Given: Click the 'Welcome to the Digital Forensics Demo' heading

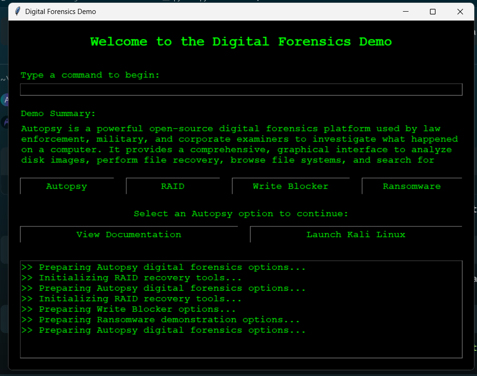Looking at the screenshot, I should pos(241,41).
